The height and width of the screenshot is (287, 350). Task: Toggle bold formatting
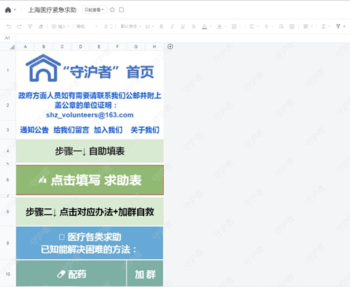161,27
